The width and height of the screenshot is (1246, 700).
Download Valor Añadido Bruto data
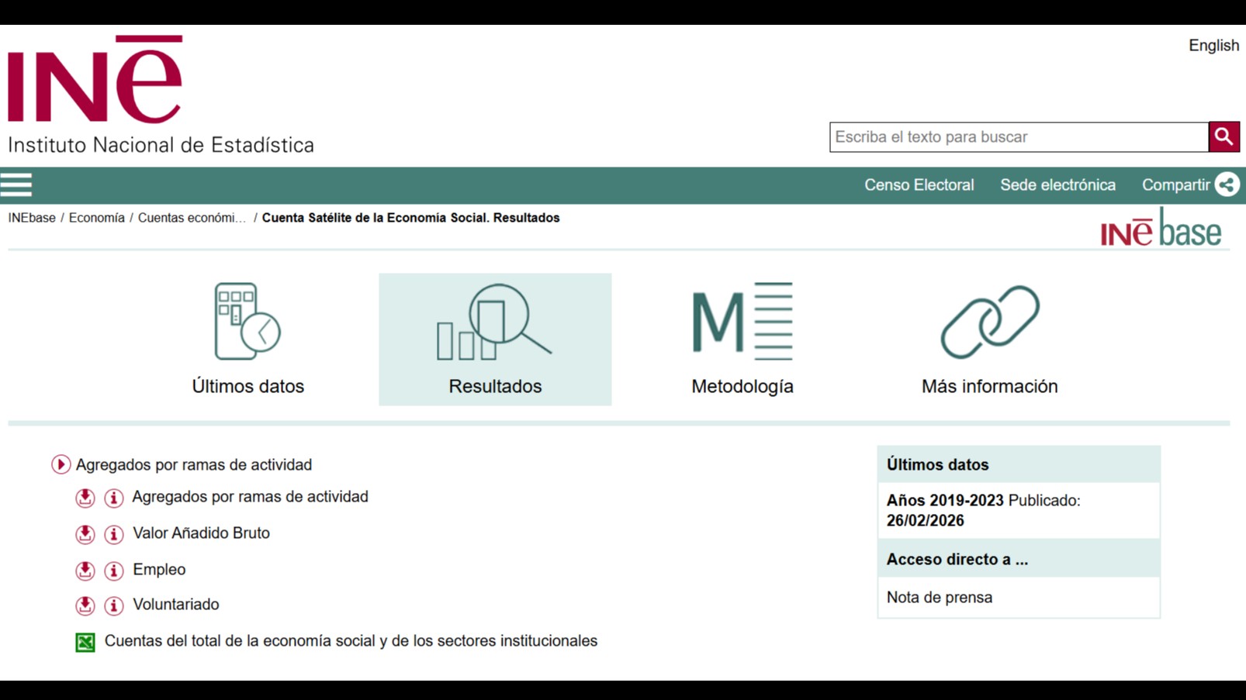85,534
